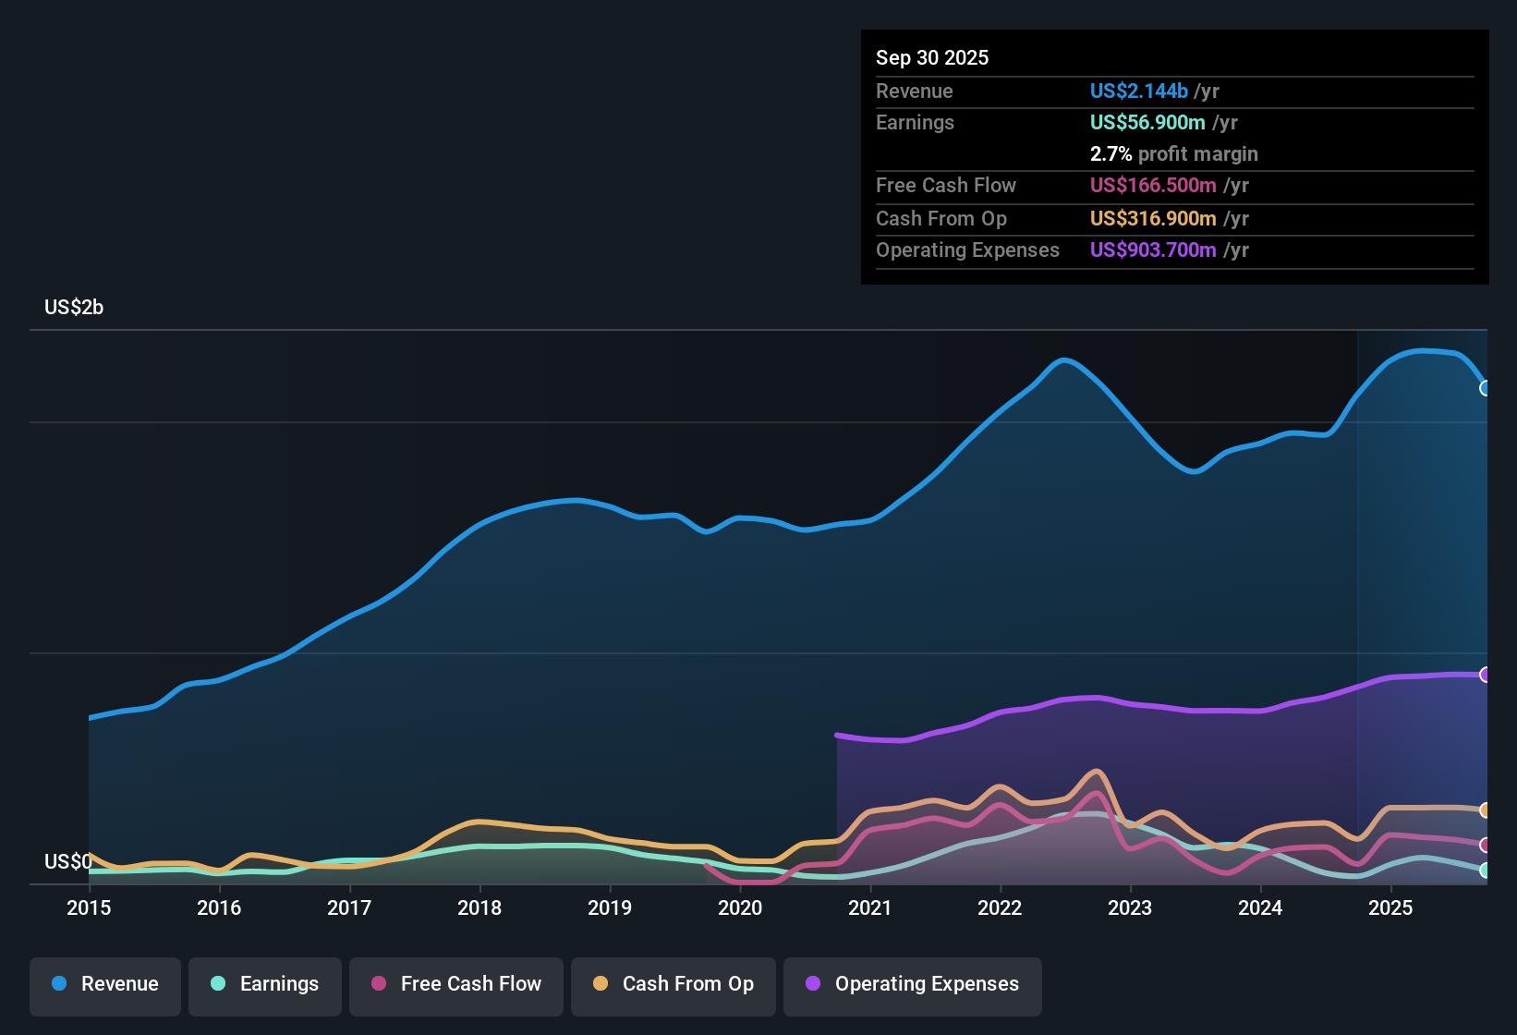This screenshot has height=1035, width=1517.
Task: Click the 2.7% profit margin text
Action: [x=1173, y=153]
